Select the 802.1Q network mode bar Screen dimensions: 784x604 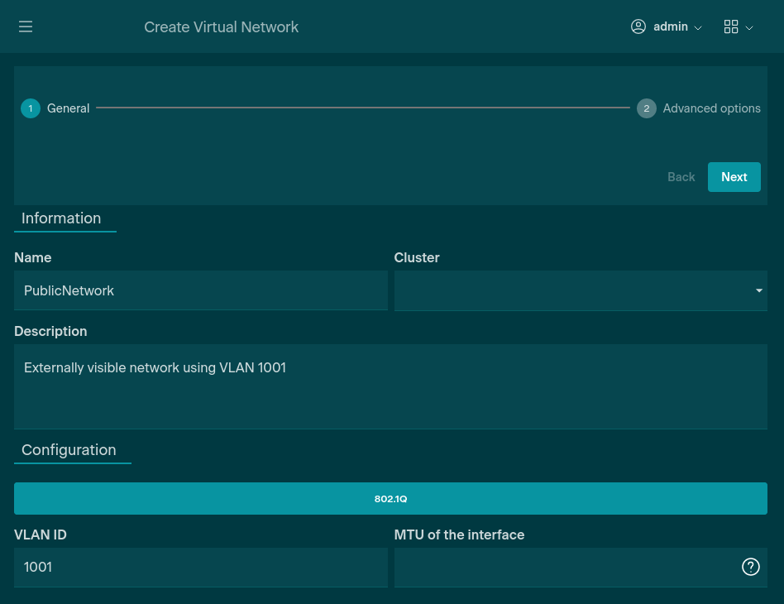390,499
